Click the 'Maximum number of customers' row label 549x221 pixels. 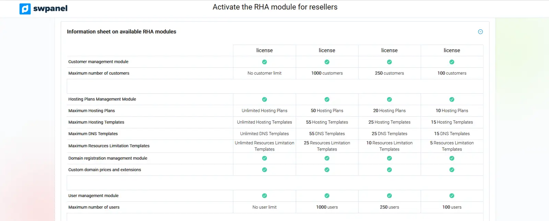tap(99, 73)
